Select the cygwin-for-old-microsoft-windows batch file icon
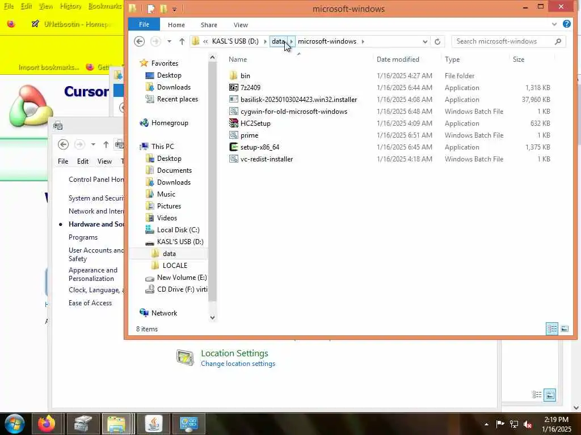581x435 pixels. pyautogui.click(x=233, y=111)
